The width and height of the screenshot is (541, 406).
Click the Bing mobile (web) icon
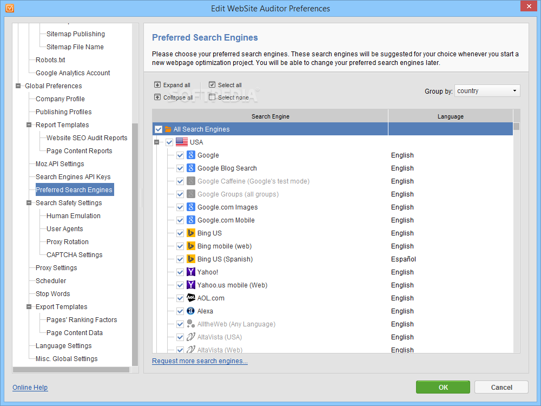click(191, 246)
